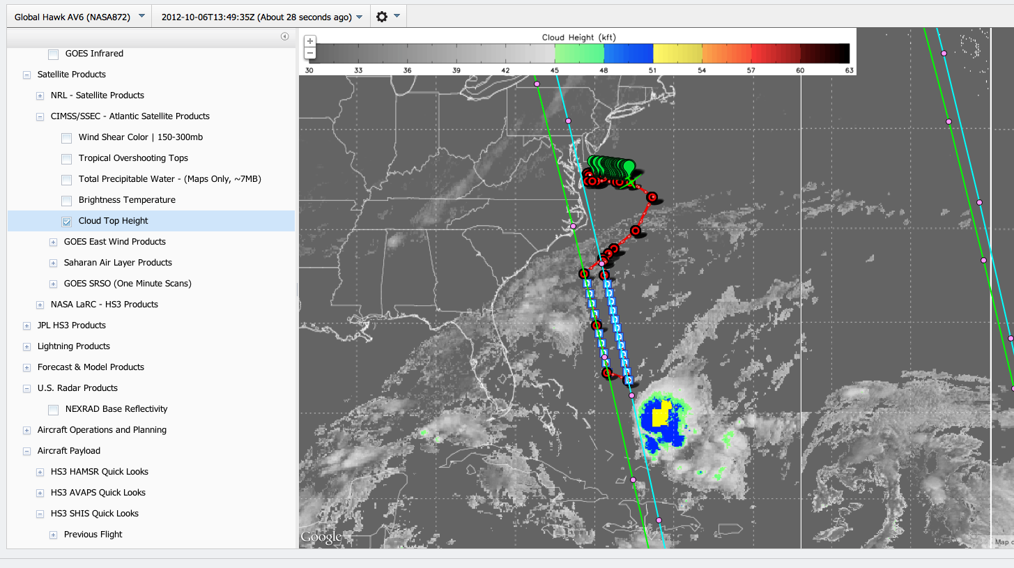
Task: Collapse the Aircraft Payload folder icon
Action: 26,451
